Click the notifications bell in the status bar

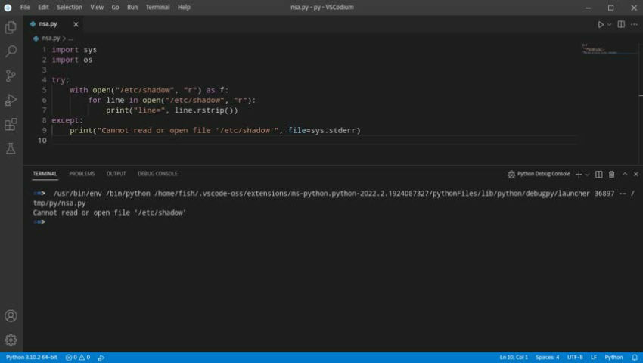coord(635,358)
